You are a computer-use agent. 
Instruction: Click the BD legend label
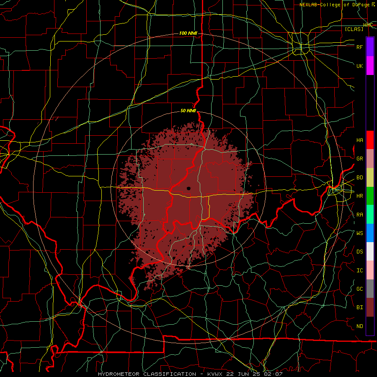pos(359,178)
